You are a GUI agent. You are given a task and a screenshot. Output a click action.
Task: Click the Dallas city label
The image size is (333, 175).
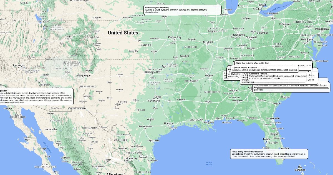[x=158, y=97]
